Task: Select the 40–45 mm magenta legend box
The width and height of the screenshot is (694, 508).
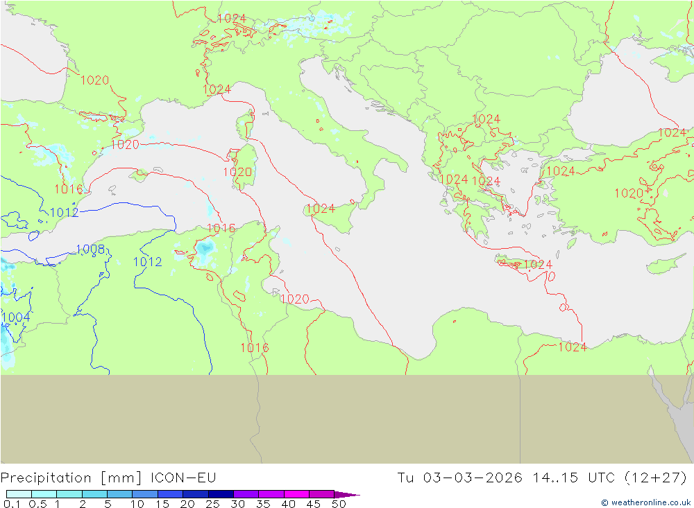Action: [296, 494]
